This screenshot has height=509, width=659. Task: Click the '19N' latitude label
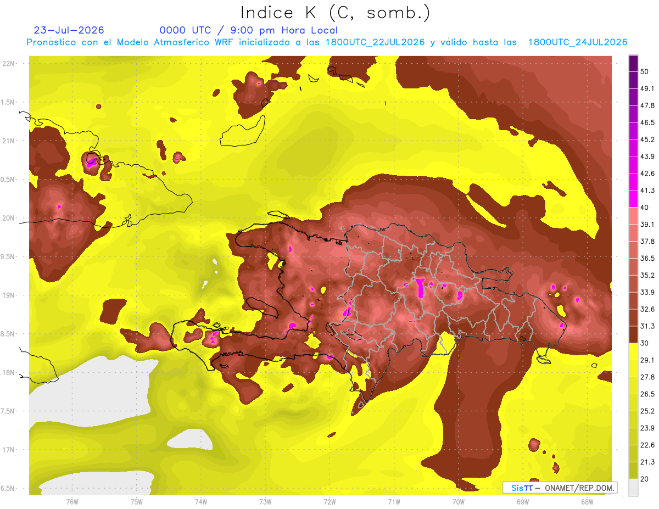coord(9,295)
